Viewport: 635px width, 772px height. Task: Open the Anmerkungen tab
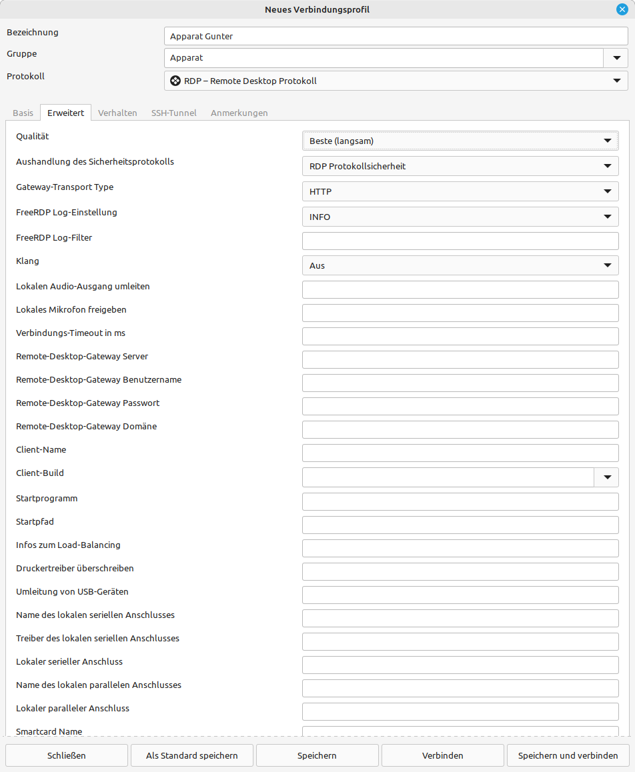[x=239, y=113]
